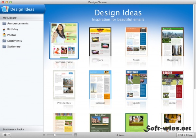196x138 pixels.
Task: Adjust the thumbnail size slider knob
Action: point(55,135)
